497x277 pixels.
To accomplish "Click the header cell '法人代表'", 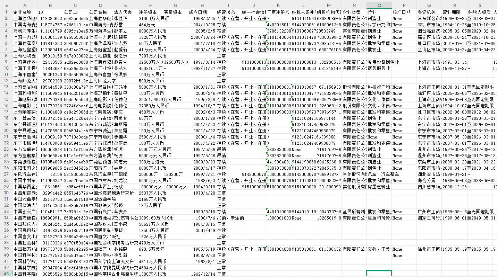I will (x=125, y=12).
